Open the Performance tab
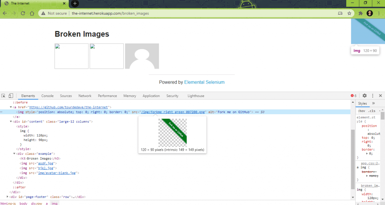Viewport: 385px width, 205px height. click(x=107, y=96)
